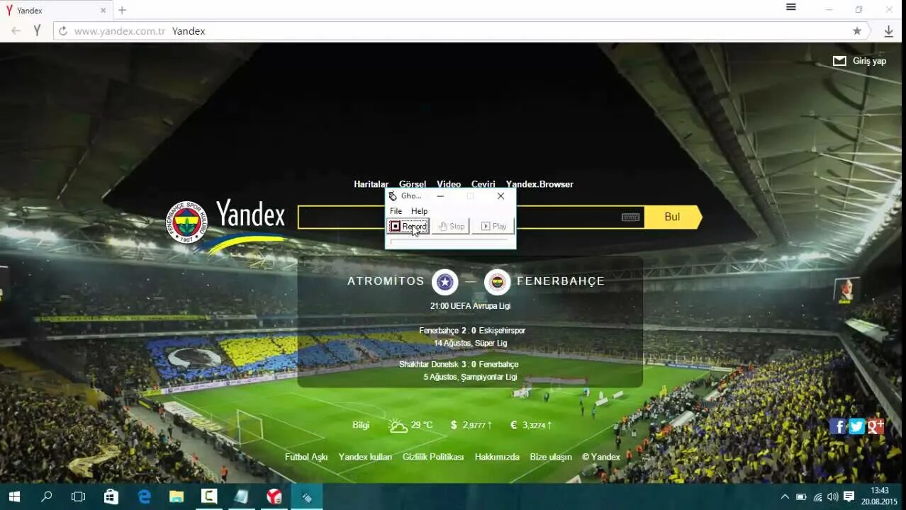Screen dimensions: 906x510
Task: Click 'Shakhtar Donetsk 3 : 0 Fenerbahçe' result
Action: 459,364
